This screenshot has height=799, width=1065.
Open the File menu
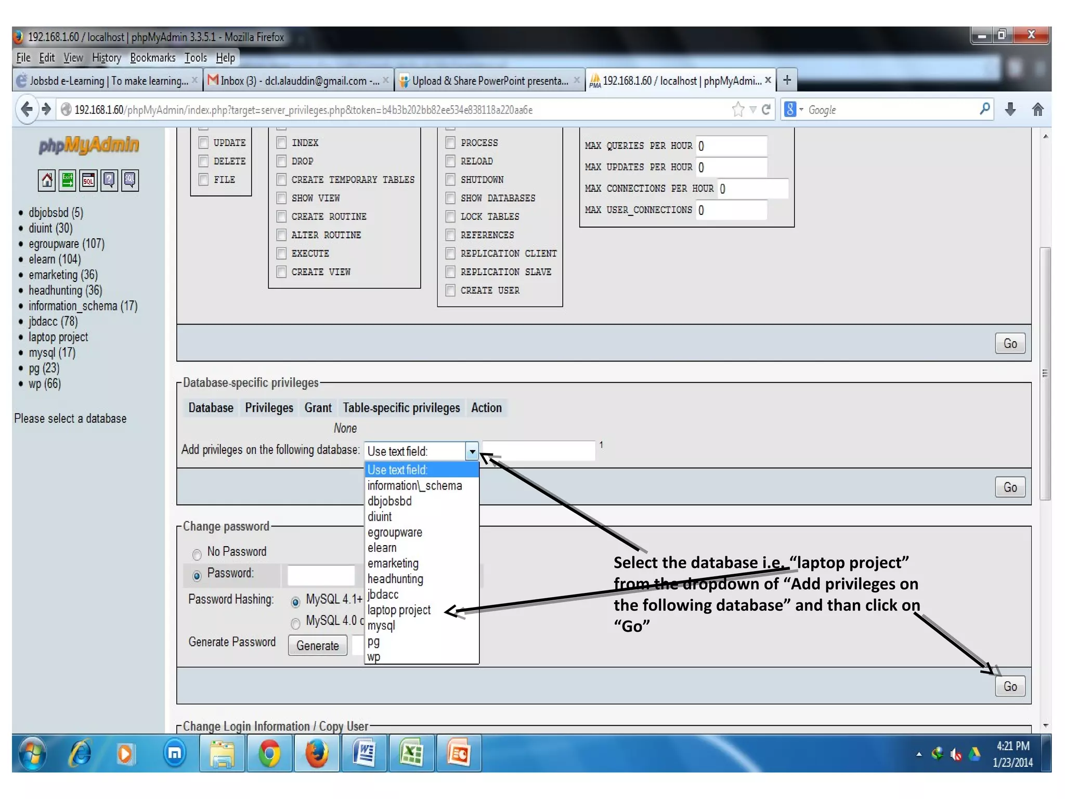pos(23,58)
